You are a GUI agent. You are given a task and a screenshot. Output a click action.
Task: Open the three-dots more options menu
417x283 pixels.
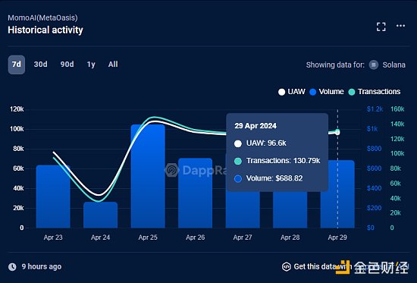coord(400,26)
